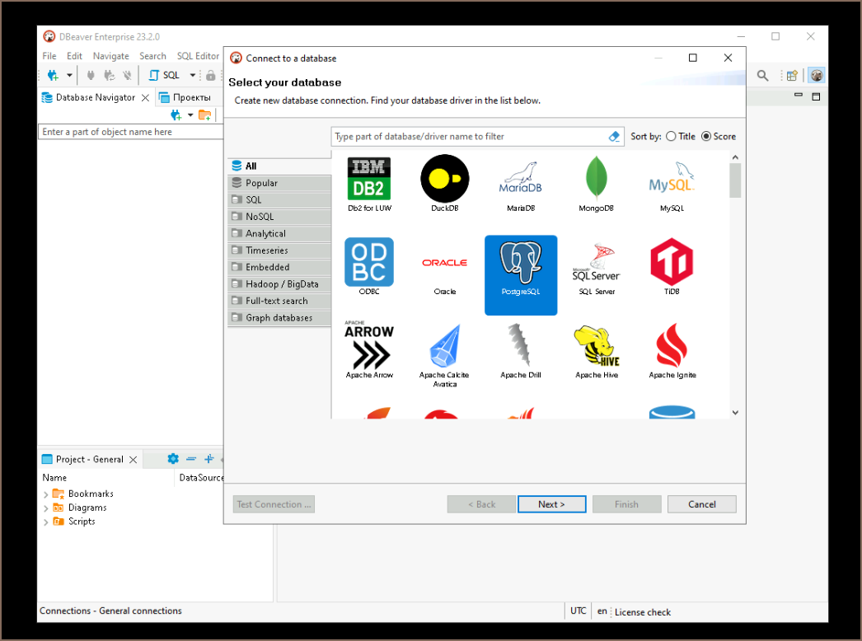Switch to the NoSQL category tab
862x641 pixels.
point(260,217)
